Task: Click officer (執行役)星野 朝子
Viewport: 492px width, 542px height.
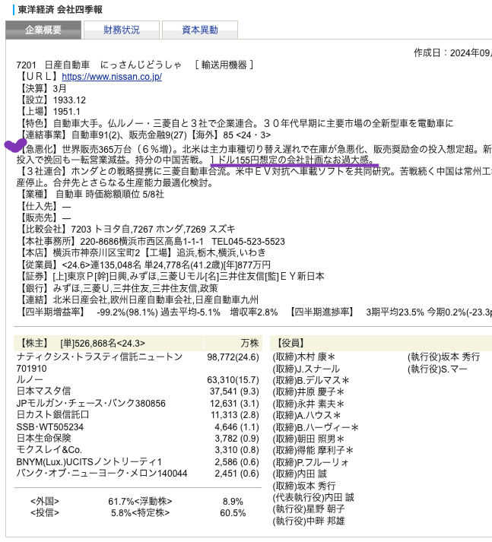Action: point(309,509)
